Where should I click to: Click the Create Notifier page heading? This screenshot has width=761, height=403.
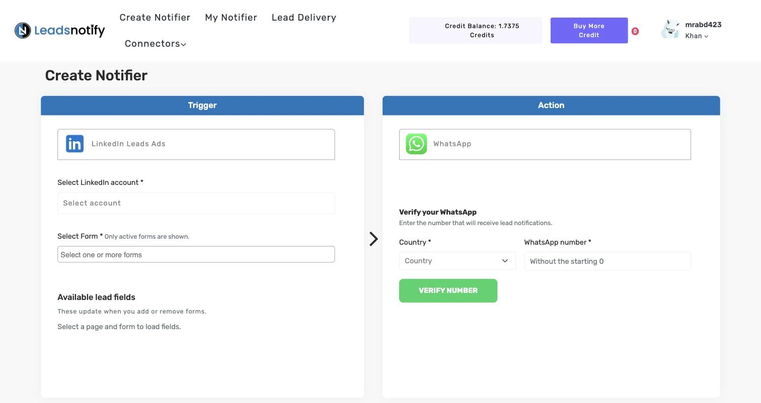pos(96,75)
